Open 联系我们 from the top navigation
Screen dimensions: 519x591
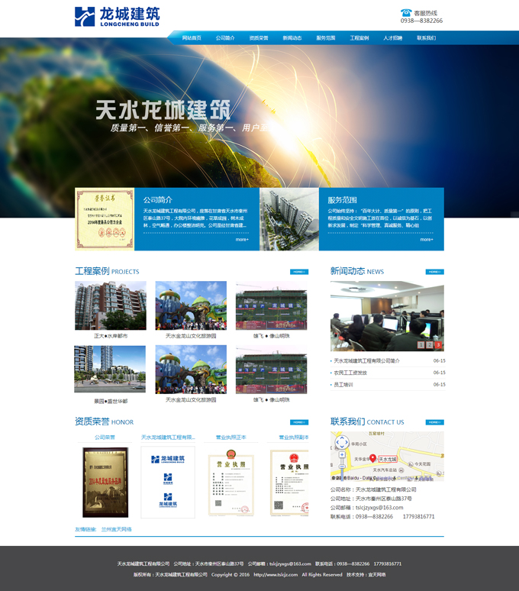426,38
